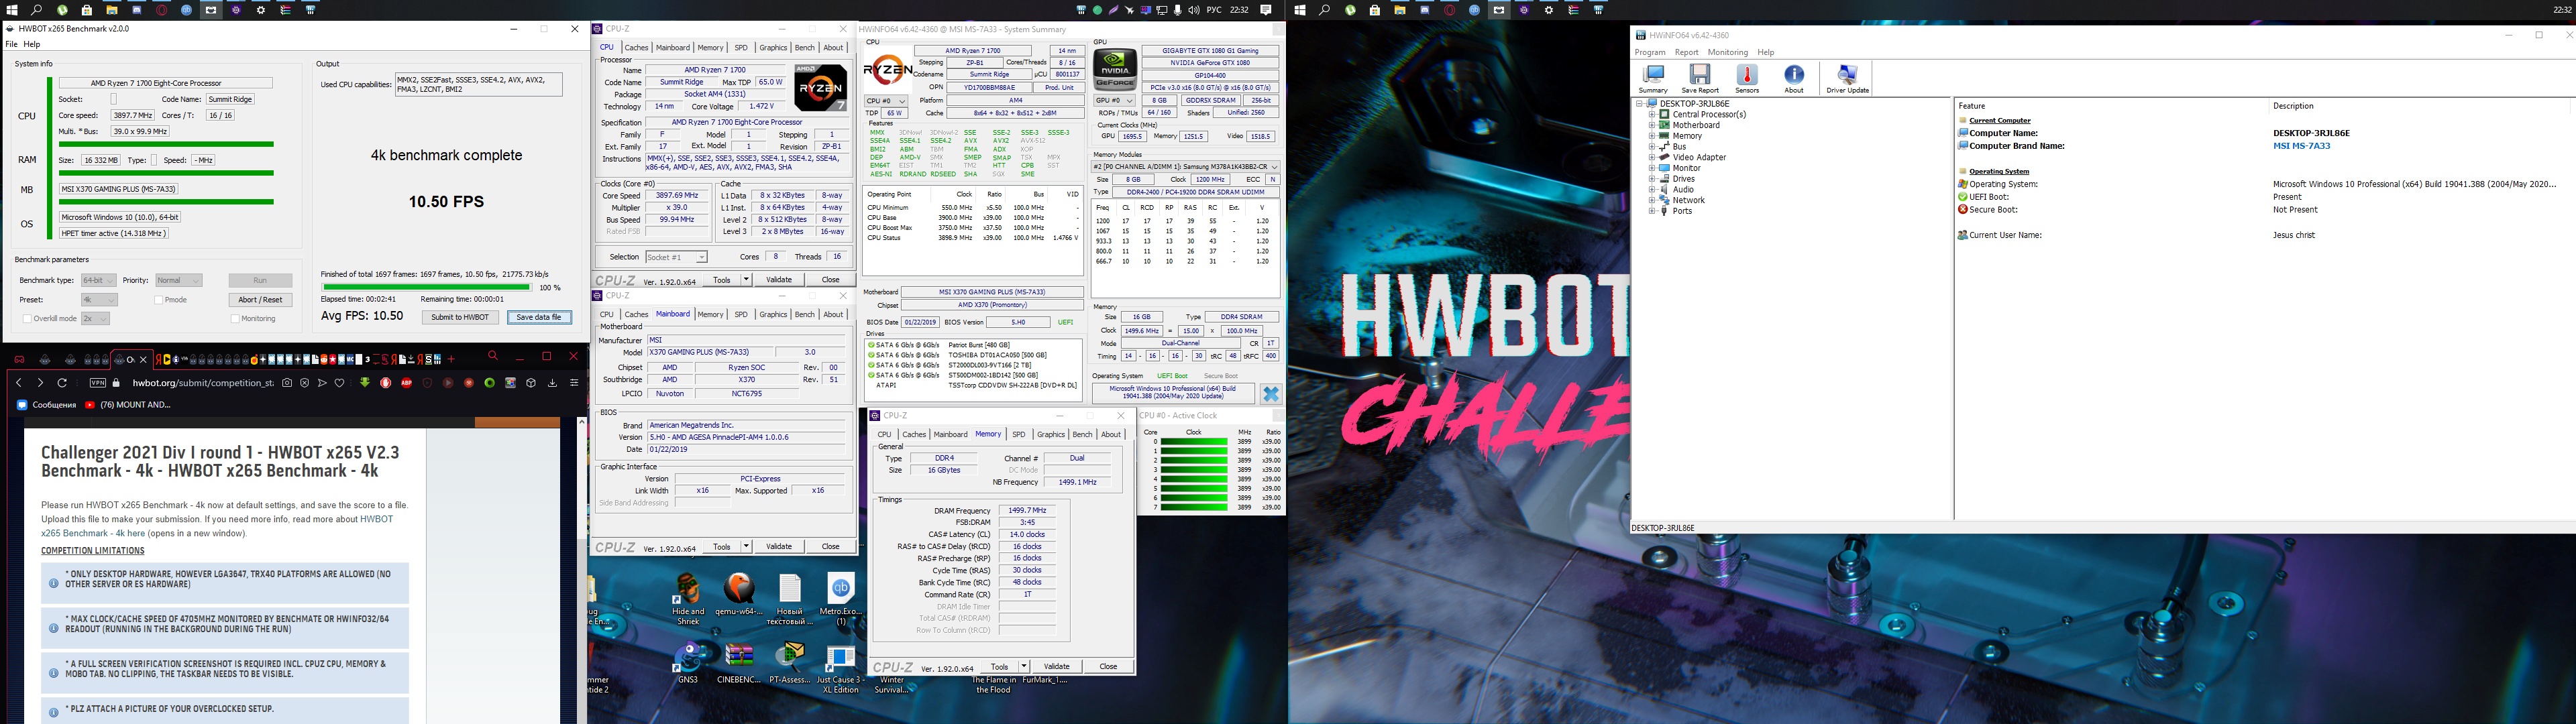
Task: Open Benchmark type 64-bit dropdown
Action: point(99,281)
